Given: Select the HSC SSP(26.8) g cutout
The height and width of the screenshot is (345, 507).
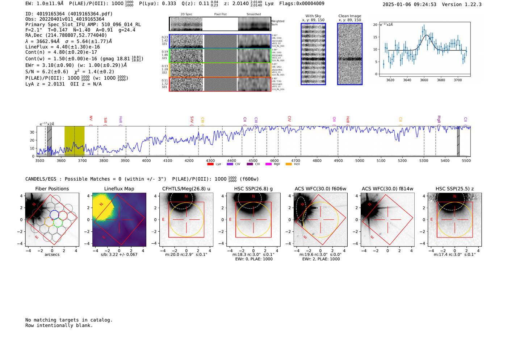Looking at the screenshot, I should point(253,220).
